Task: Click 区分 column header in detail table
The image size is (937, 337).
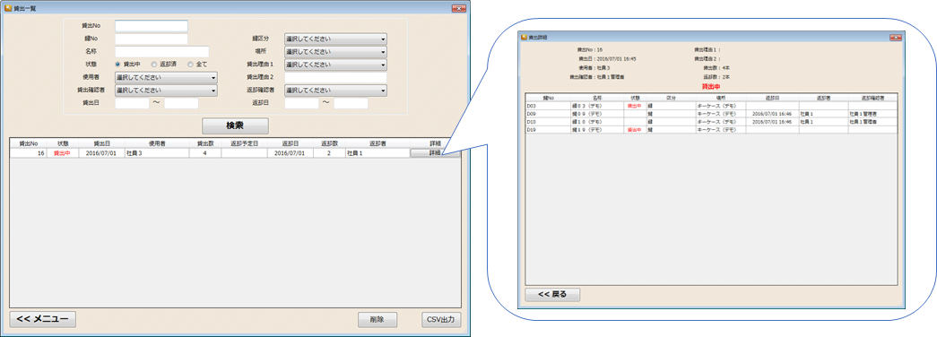Action: [x=671, y=97]
